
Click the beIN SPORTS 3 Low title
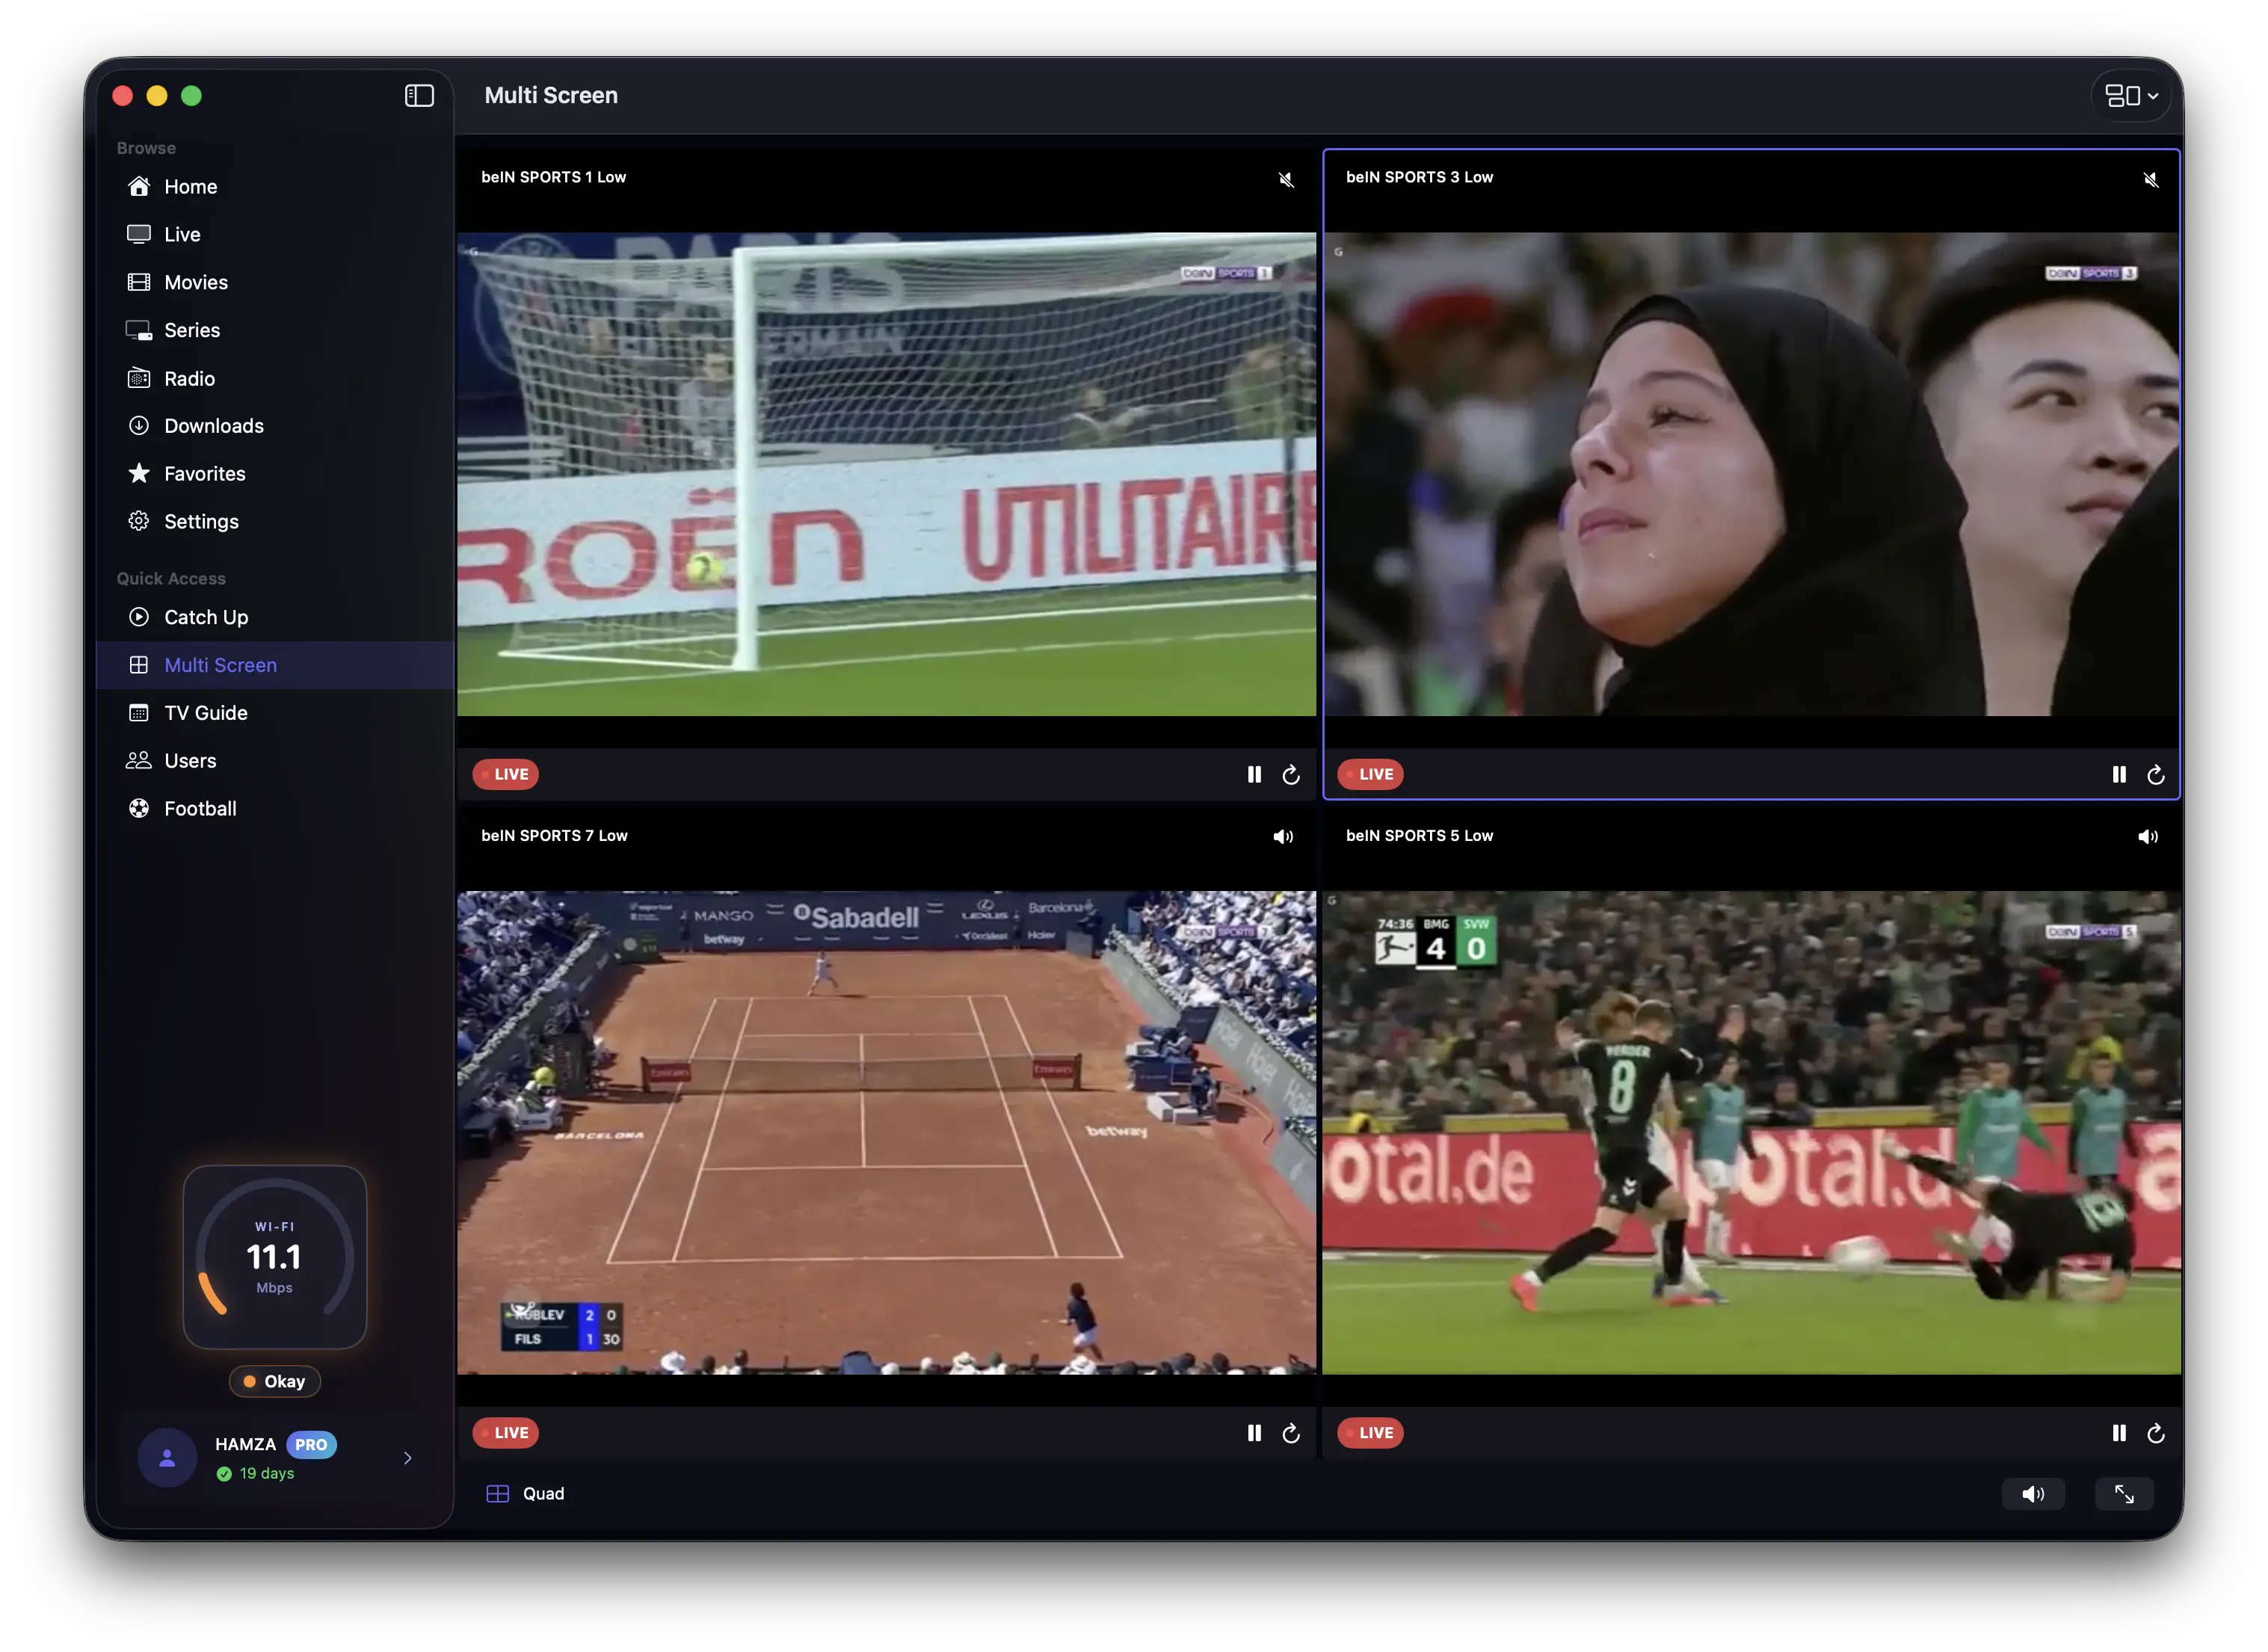[1419, 177]
